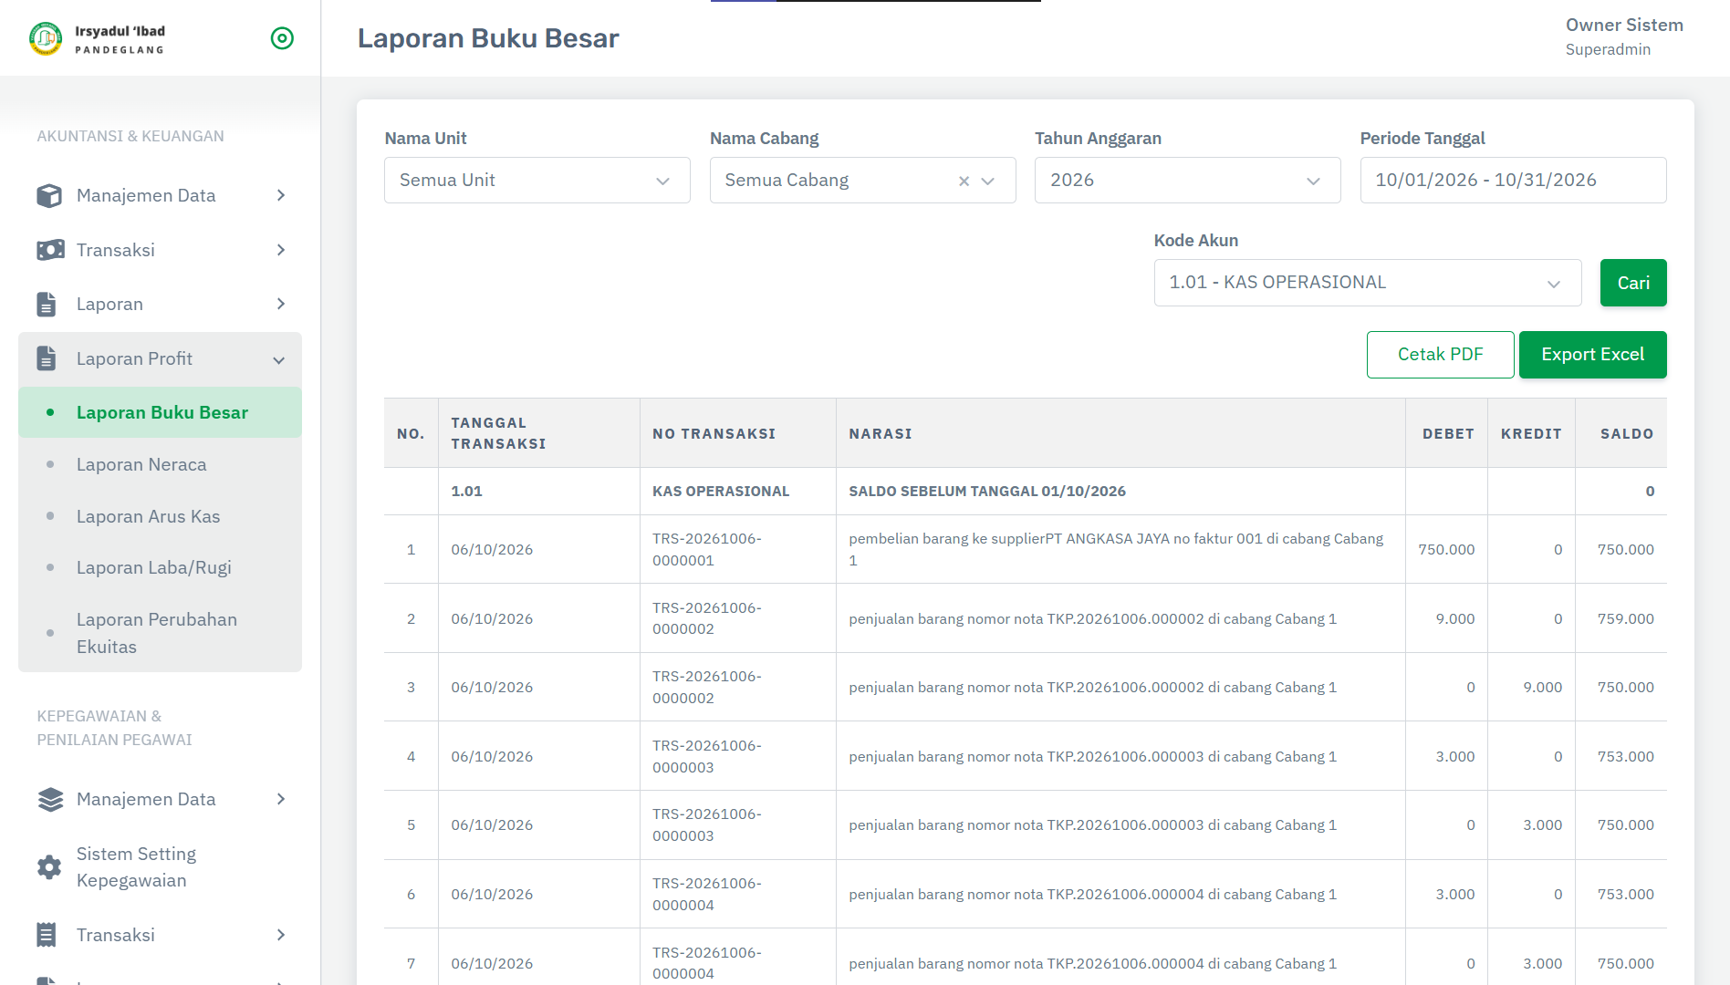Open Laporan Perubahan Ekuitas menu item
The width and height of the screenshot is (1730, 985).
coord(161,633)
